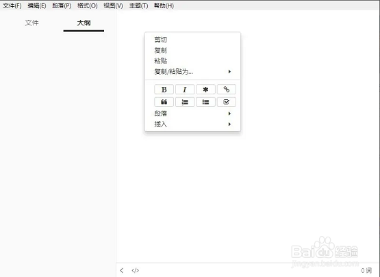Choose 剪切 in the context menu

click(192, 40)
